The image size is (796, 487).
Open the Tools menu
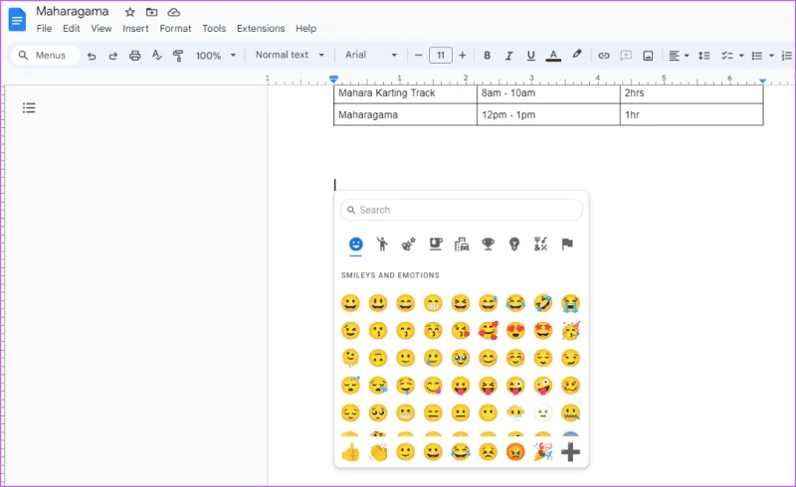(214, 29)
